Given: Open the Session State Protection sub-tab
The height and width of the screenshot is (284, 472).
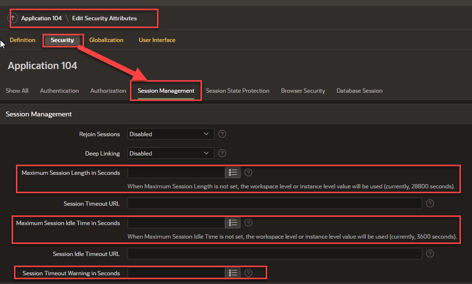Looking at the screenshot, I should pyautogui.click(x=238, y=90).
